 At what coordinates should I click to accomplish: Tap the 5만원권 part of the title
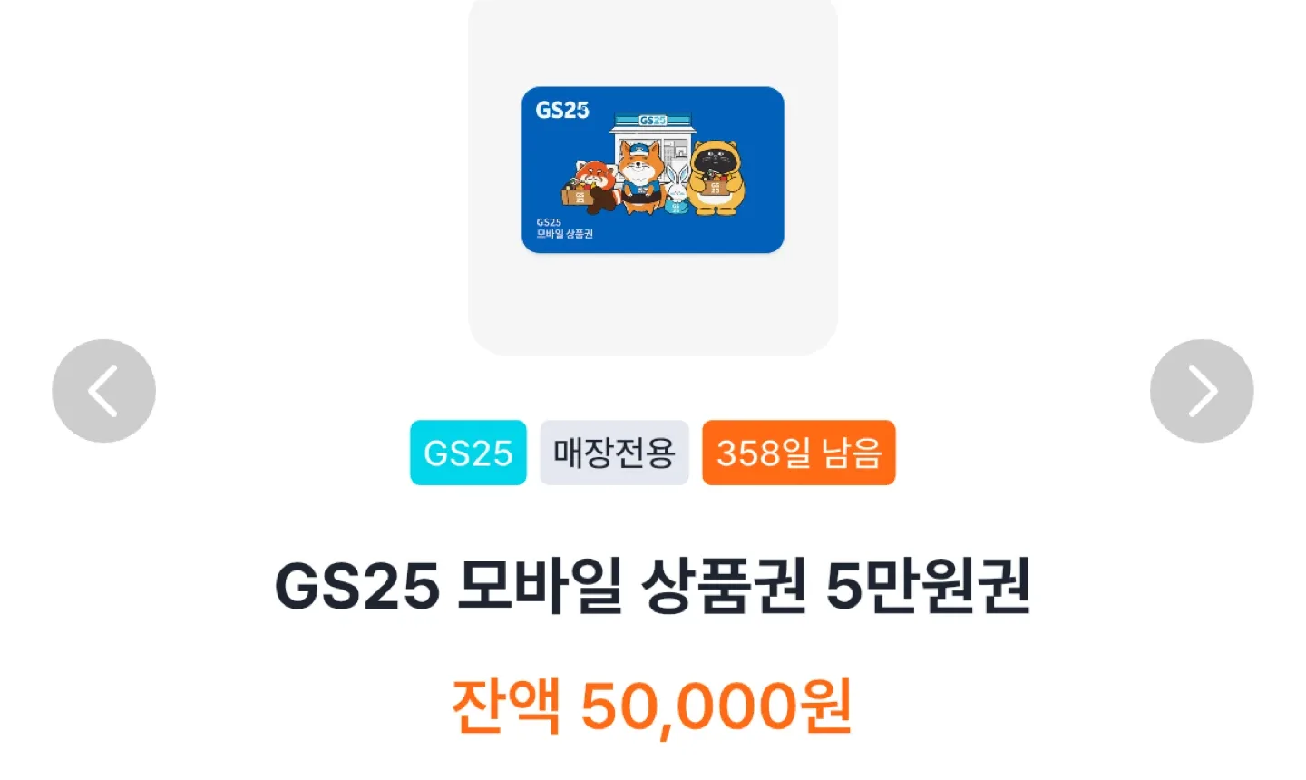(x=928, y=586)
